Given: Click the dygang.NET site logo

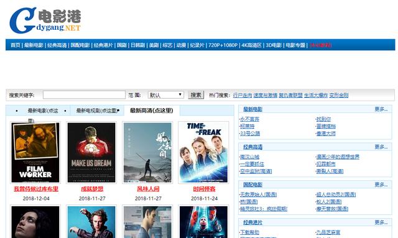Looking at the screenshot, I should [45, 21].
